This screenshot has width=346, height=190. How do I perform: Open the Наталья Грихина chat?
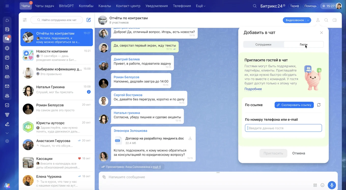(x=56, y=91)
